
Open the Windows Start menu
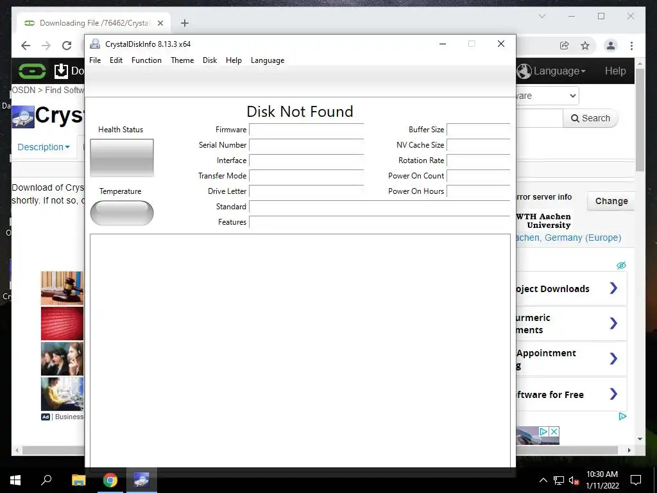point(15,480)
